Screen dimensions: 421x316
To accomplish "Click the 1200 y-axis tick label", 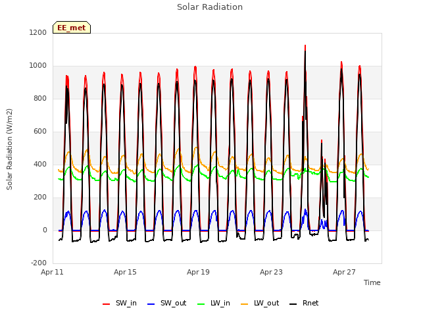I will tap(38, 32).
